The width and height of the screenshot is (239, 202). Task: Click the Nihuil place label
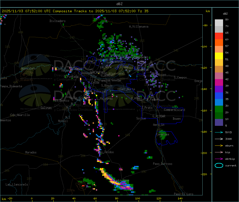[x=63, y=121]
